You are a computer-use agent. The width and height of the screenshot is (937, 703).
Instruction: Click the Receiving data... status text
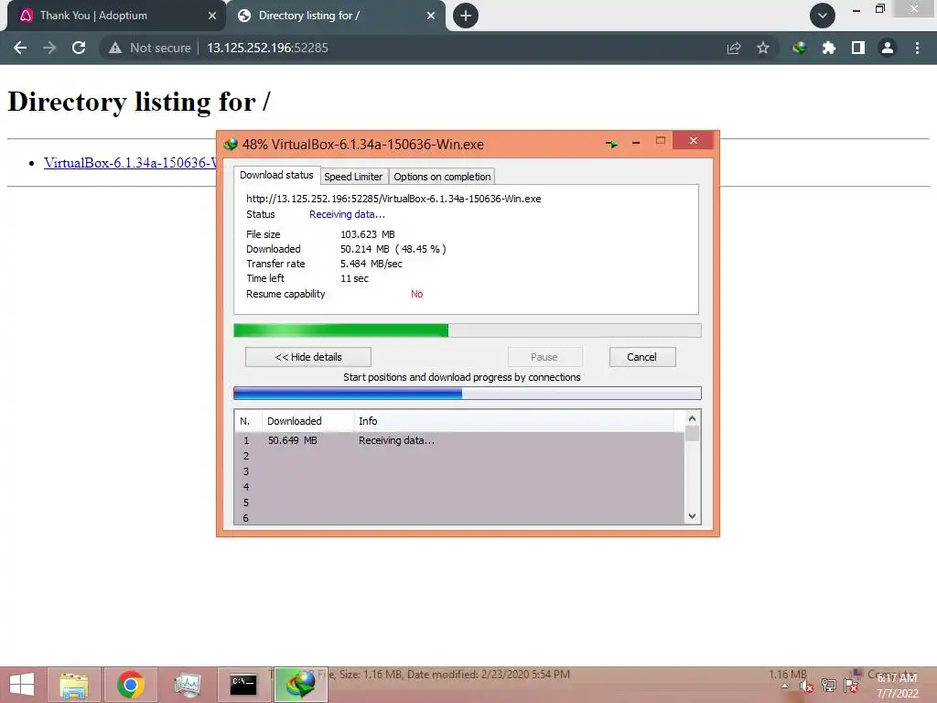tap(347, 214)
